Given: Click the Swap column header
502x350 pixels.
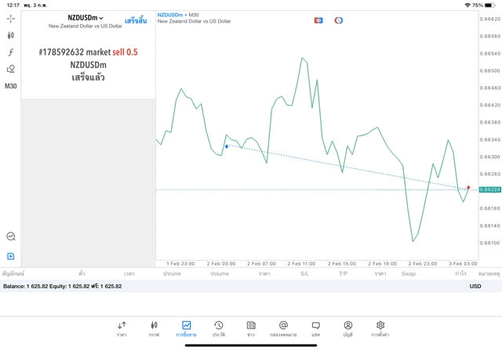Looking at the screenshot, I should tap(409, 273).
